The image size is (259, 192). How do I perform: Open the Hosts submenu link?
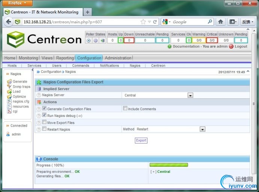[12, 66]
